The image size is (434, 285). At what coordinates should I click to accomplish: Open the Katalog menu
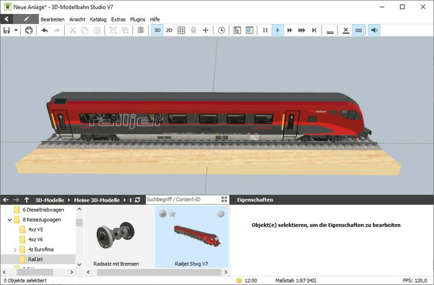(x=98, y=19)
